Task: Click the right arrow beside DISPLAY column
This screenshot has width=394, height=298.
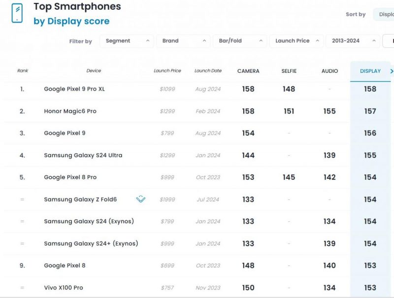Action: pos(391,71)
